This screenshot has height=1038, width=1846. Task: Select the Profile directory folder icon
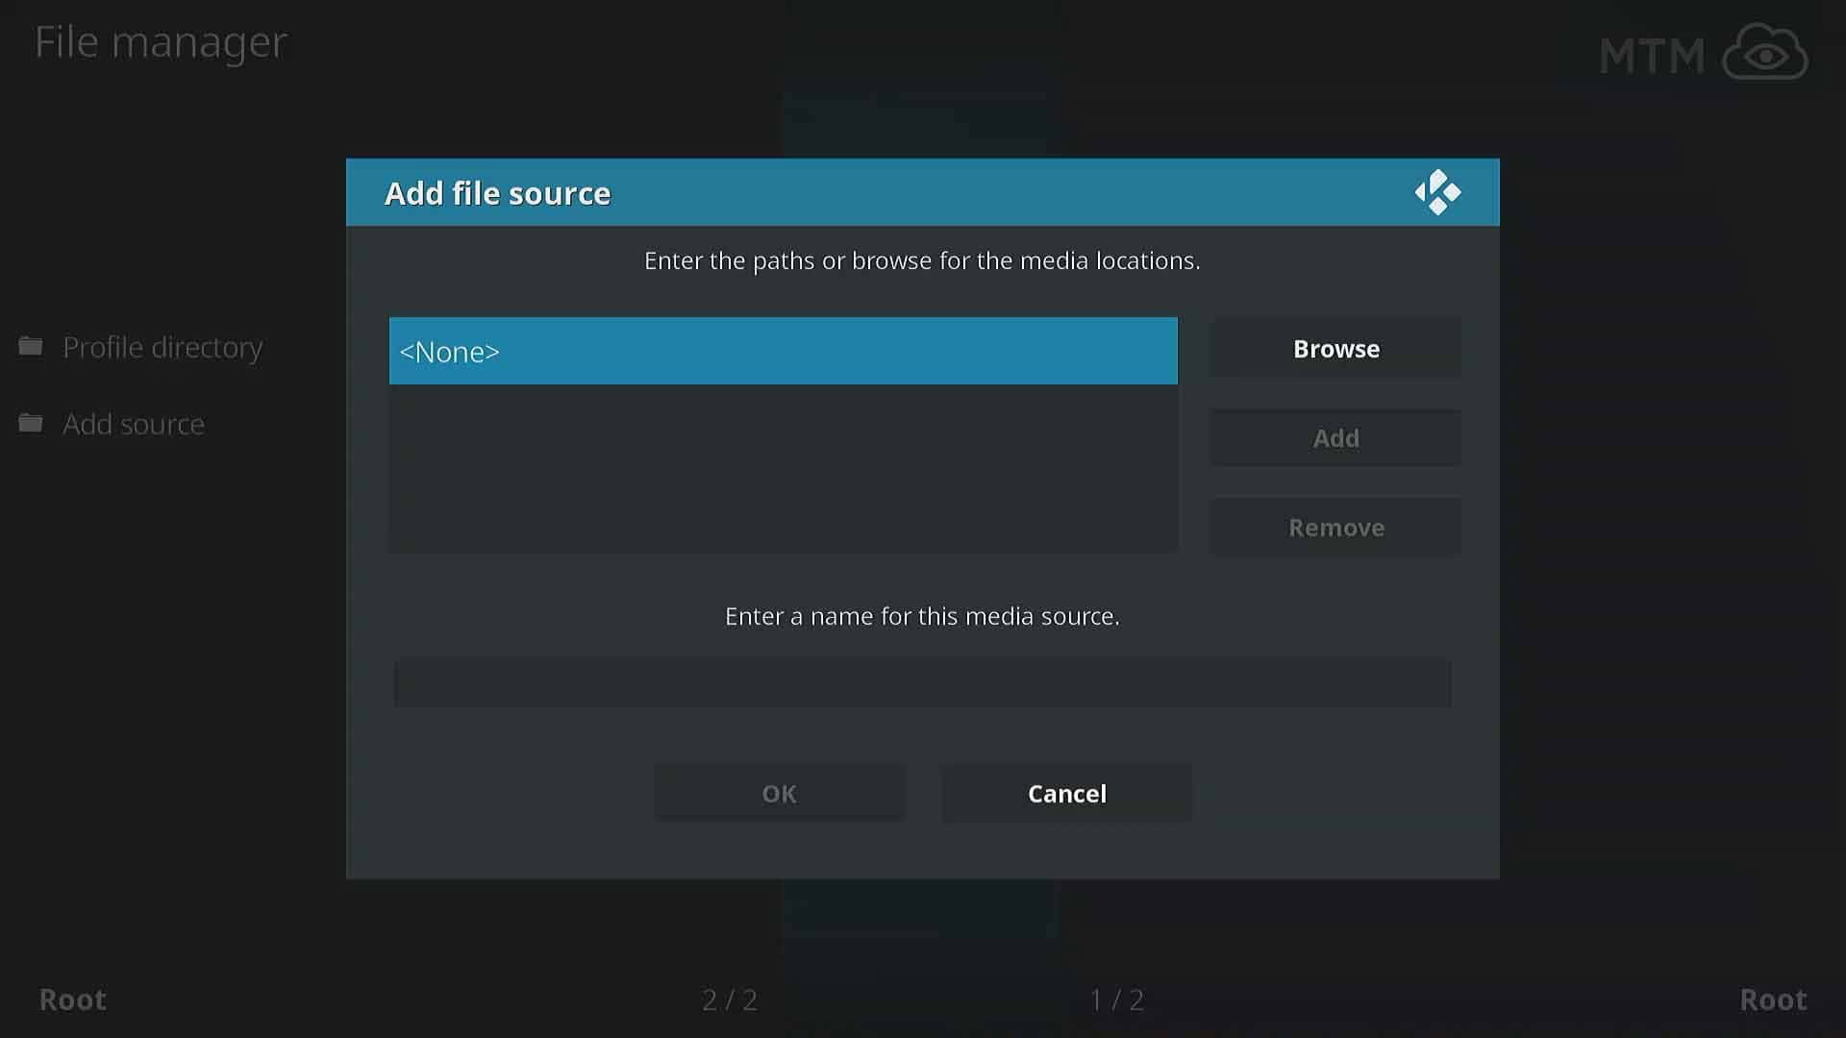[x=31, y=346]
